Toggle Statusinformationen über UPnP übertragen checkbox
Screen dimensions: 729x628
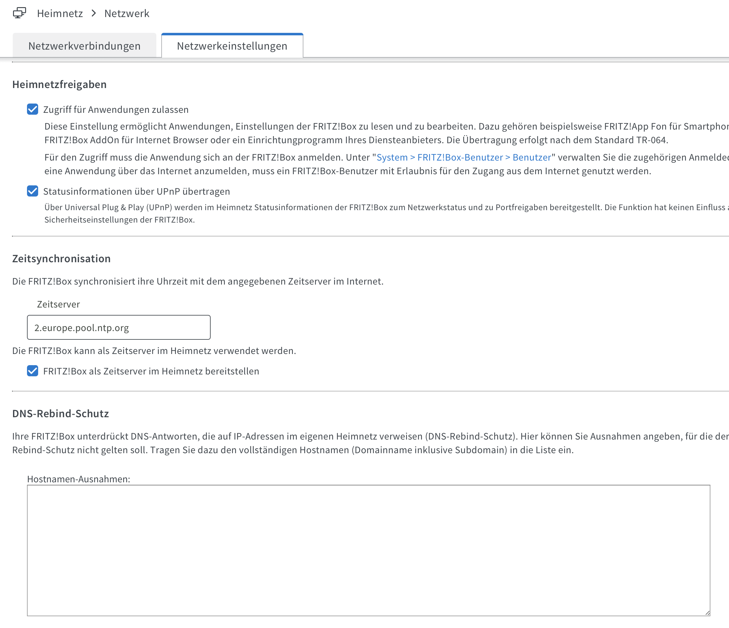(x=33, y=191)
